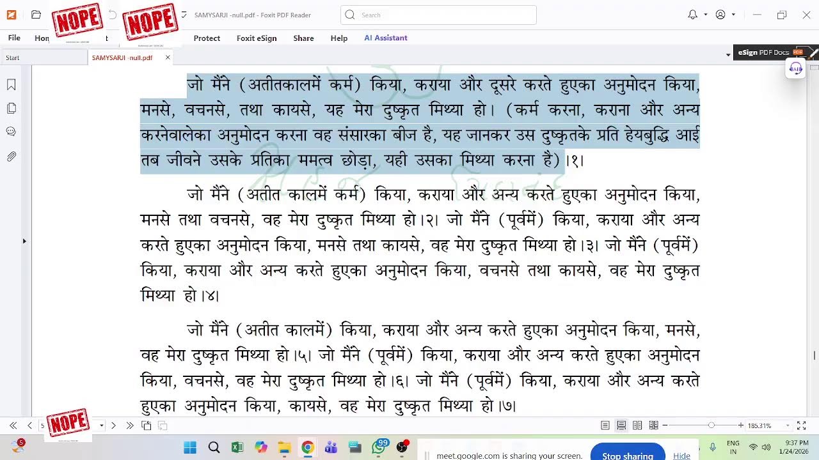The width and height of the screenshot is (819, 460).
Task: Open the File menu
Action: pyautogui.click(x=14, y=38)
